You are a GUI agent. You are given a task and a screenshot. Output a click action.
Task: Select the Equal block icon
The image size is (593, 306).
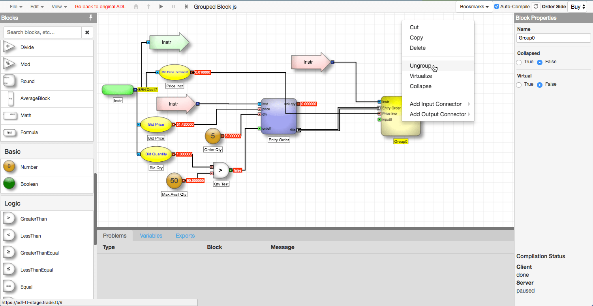pos(9,287)
